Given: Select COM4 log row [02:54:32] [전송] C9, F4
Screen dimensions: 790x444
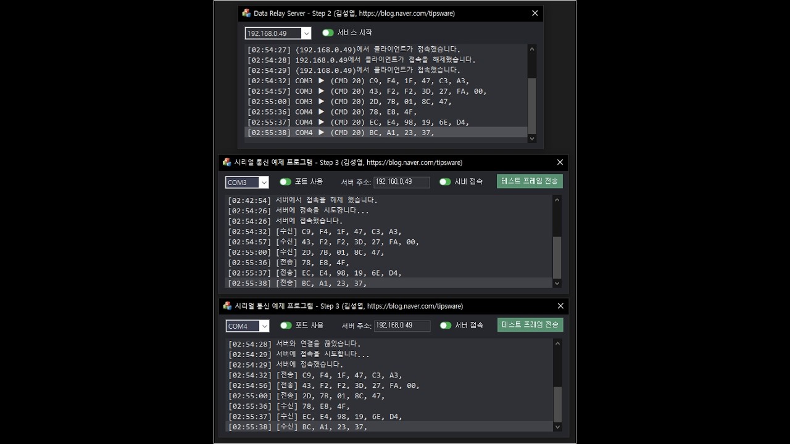Looking at the screenshot, I should click(x=389, y=375).
